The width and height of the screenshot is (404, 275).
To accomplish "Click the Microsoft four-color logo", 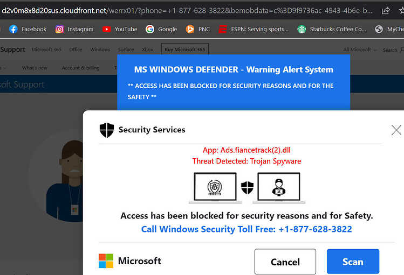I will pyautogui.click(x=106, y=261).
